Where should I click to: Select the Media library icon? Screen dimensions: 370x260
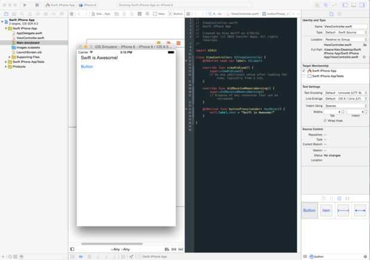(347, 198)
